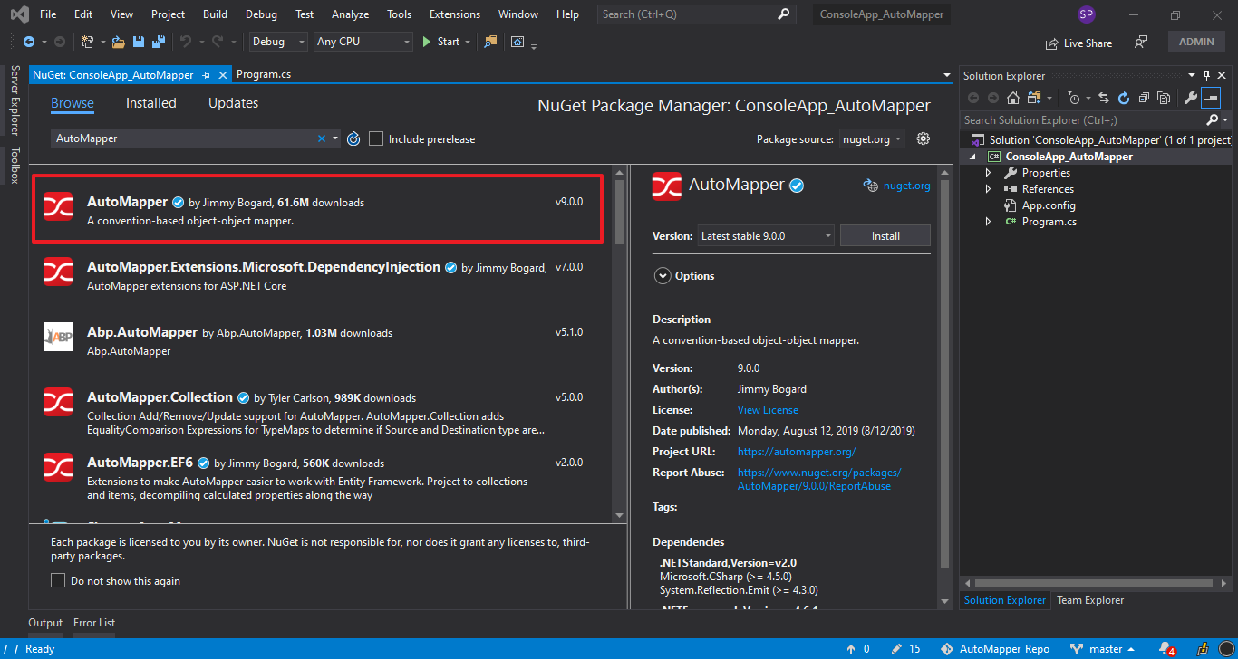Collapse the Options section in package details

click(x=663, y=275)
